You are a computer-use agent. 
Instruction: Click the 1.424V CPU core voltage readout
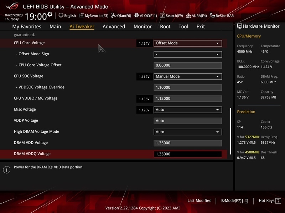(144, 43)
